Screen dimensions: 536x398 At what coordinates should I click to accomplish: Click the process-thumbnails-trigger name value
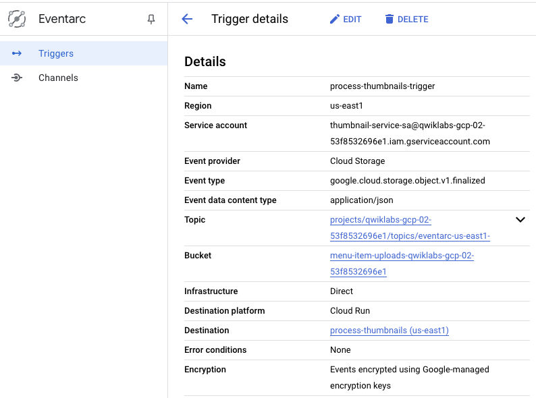click(x=382, y=86)
